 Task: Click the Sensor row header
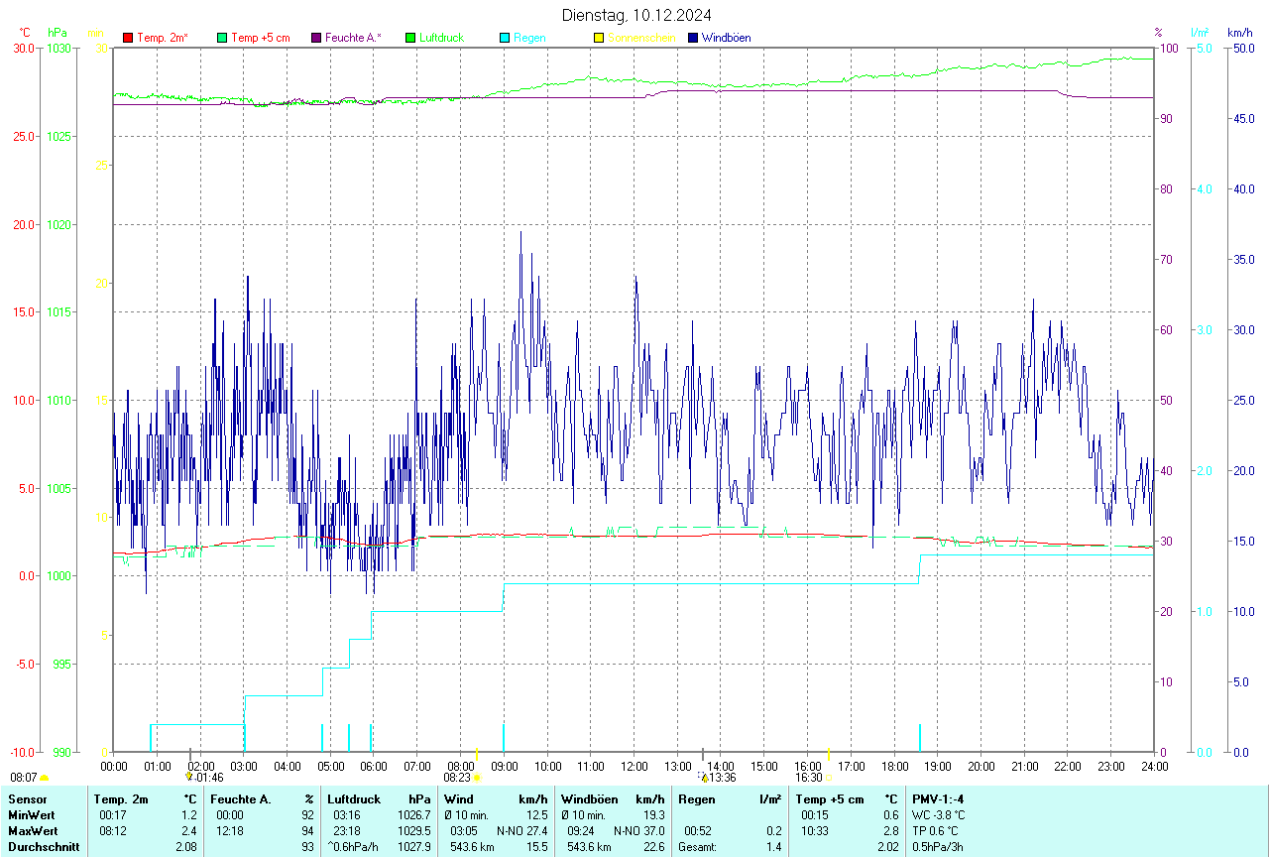pyautogui.click(x=27, y=799)
